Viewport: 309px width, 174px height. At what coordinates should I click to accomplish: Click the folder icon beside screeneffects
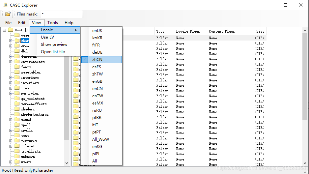tap(17, 104)
